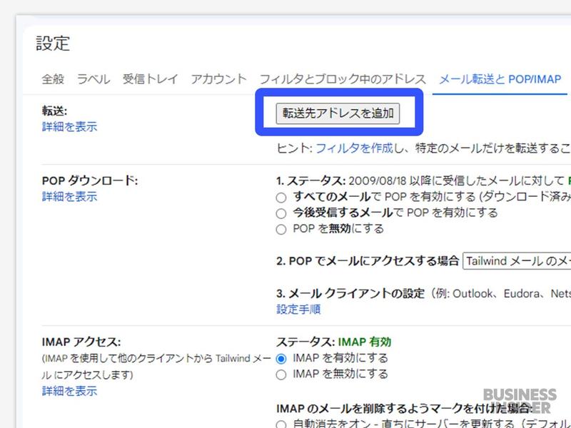Select the アカウント tab
Viewport: 571px width, 428px height.
tap(218, 79)
